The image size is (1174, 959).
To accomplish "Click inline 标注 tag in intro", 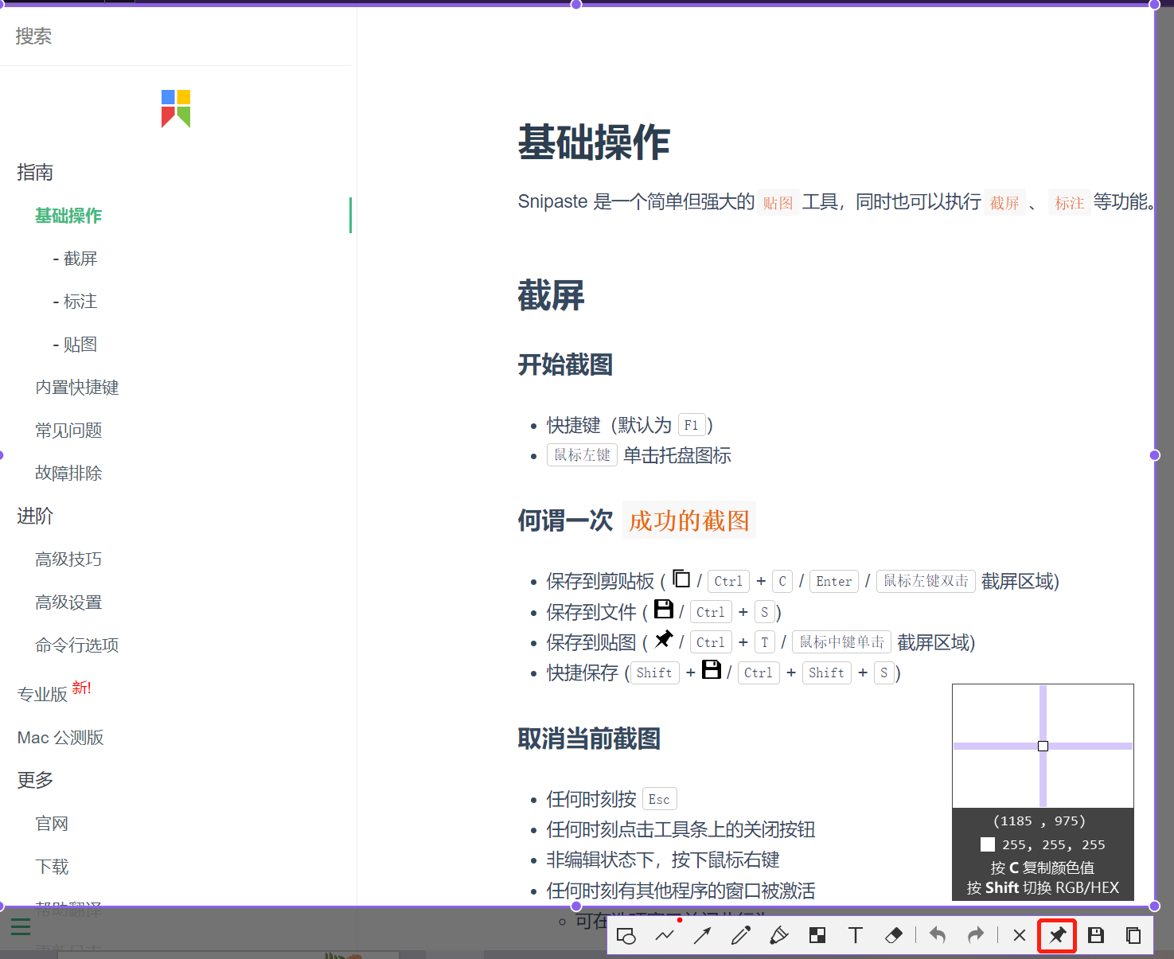I will 1070,203.
